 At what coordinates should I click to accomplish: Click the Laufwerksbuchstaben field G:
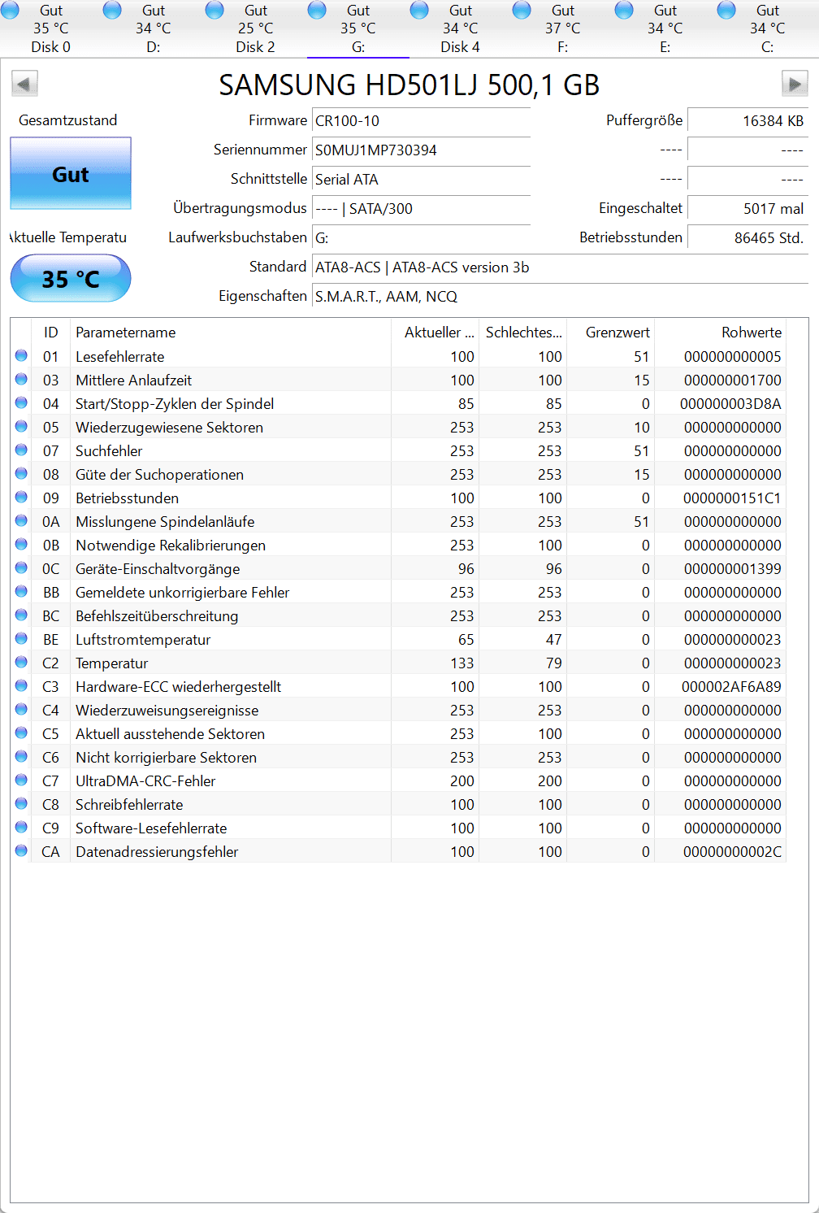point(421,238)
